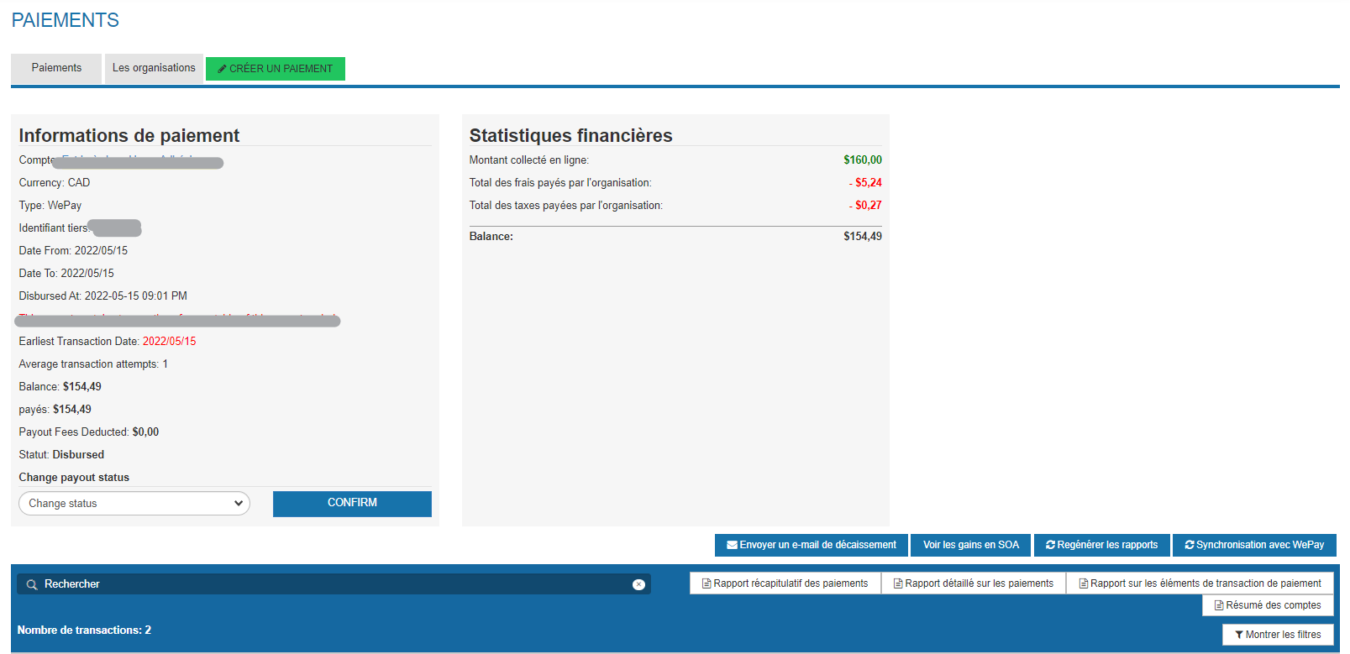
Task: Click the funnel icon on Montrer les filtres
Action: coord(1239,635)
